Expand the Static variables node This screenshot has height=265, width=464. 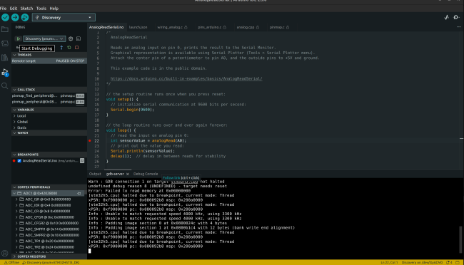pos(14,128)
